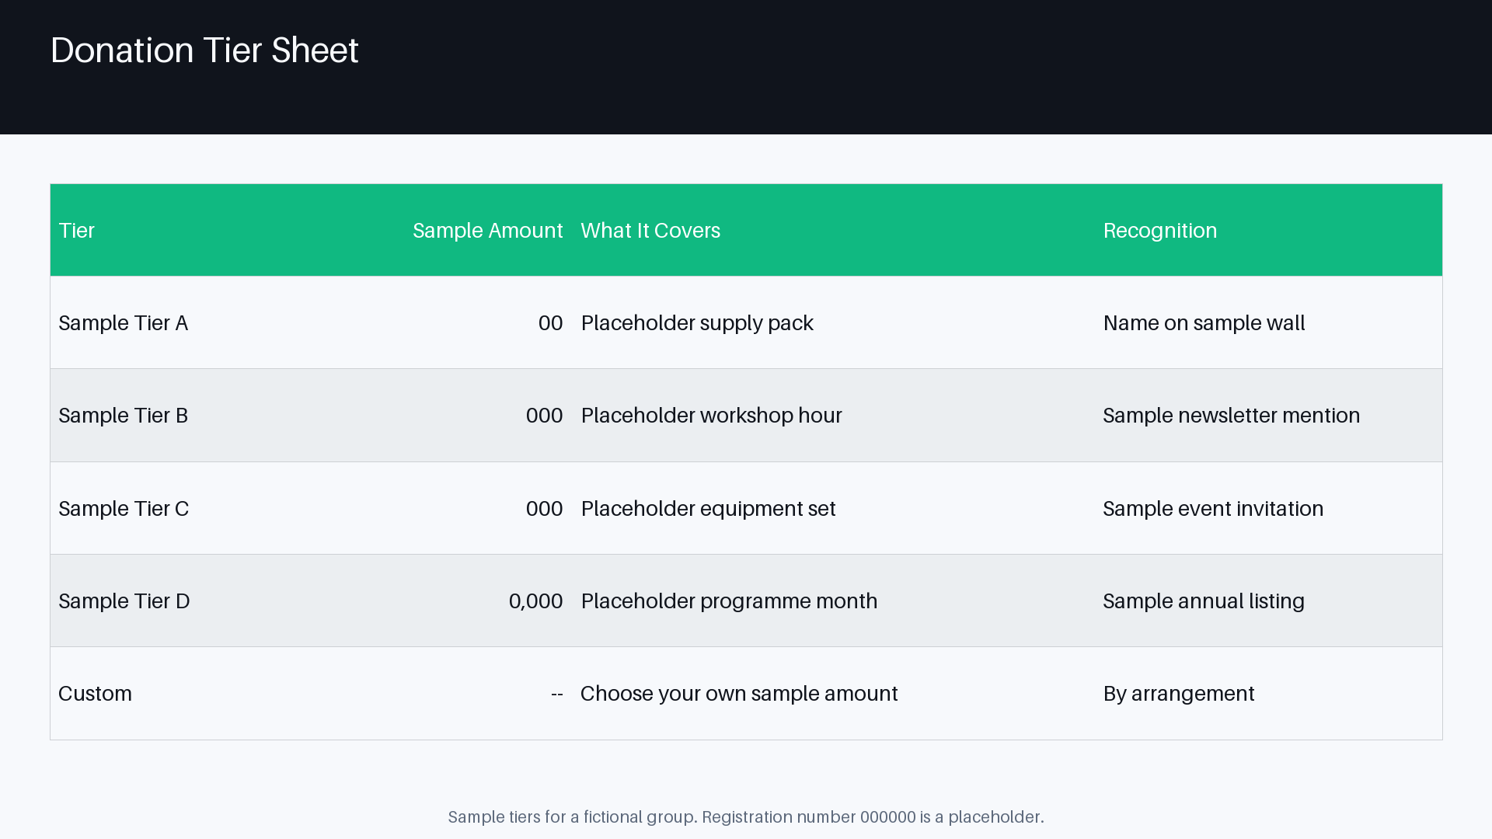The image size is (1492, 839).
Task: Select Placeholder workshop hour cell
Action: (711, 416)
